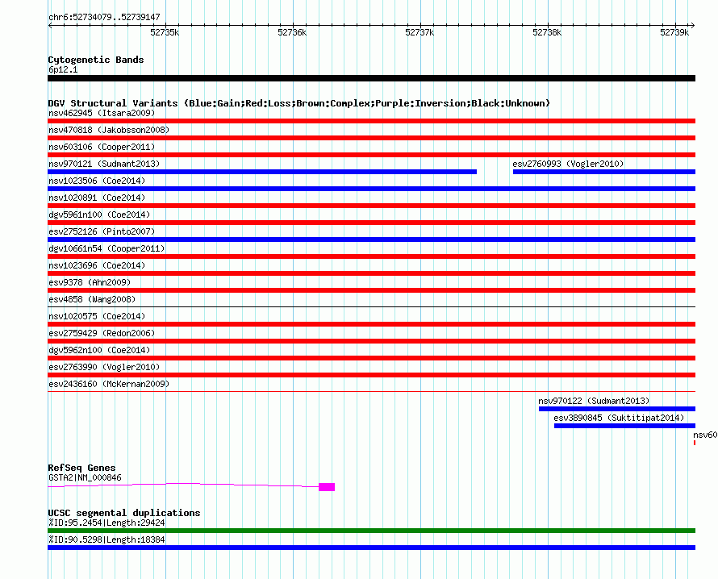Open esv2436160 (McKernan2009) variant
This screenshot has width=718, height=579.
click(109, 384)
